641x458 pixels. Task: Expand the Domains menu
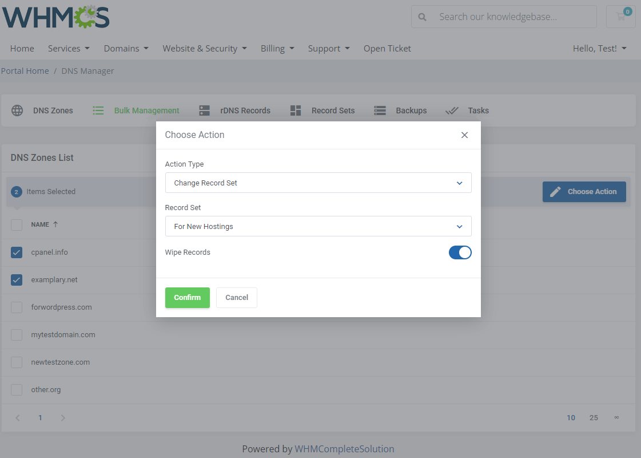point(126,48)
